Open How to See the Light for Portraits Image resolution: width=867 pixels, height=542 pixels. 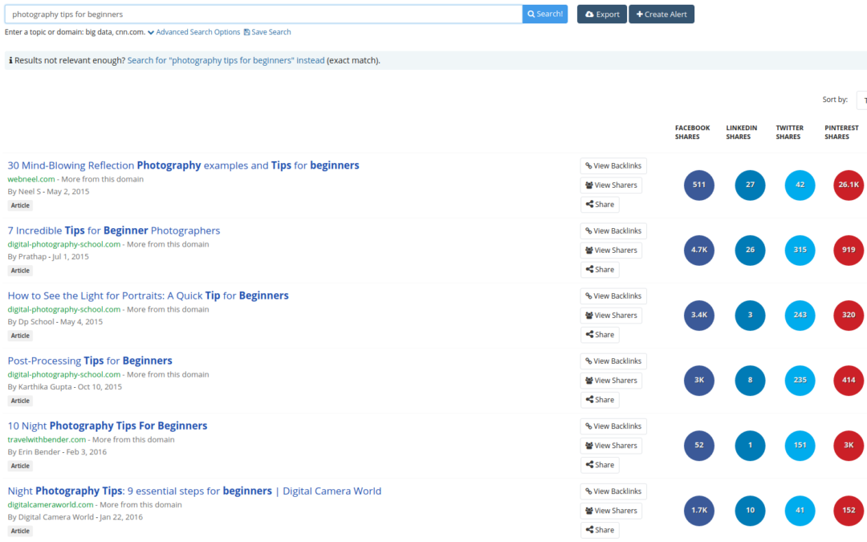point(148,295)
